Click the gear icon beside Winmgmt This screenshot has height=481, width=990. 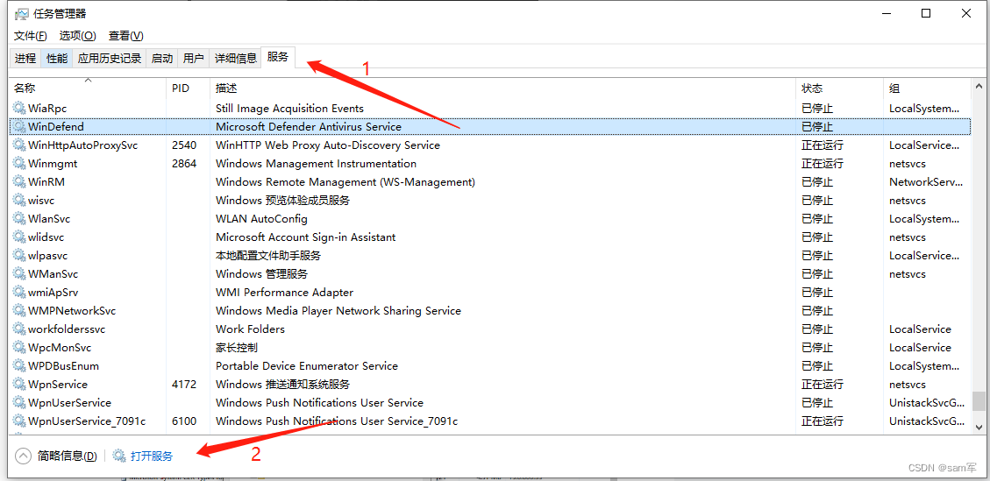tap(19, 164)
